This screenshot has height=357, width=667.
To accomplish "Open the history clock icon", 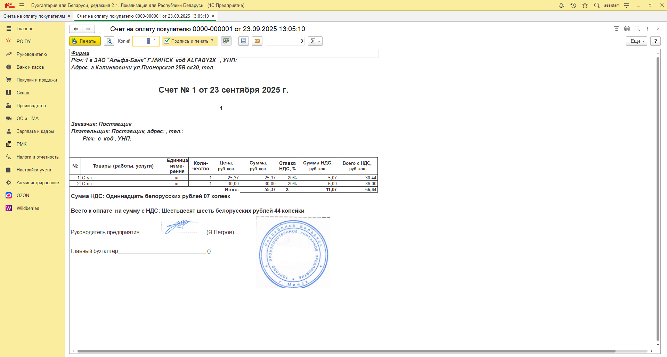I will [573, 6].
